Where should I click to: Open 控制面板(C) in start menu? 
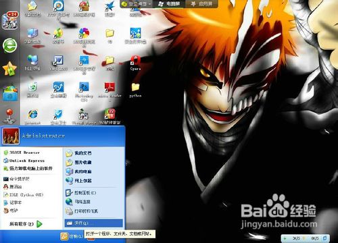pos(81,193)
